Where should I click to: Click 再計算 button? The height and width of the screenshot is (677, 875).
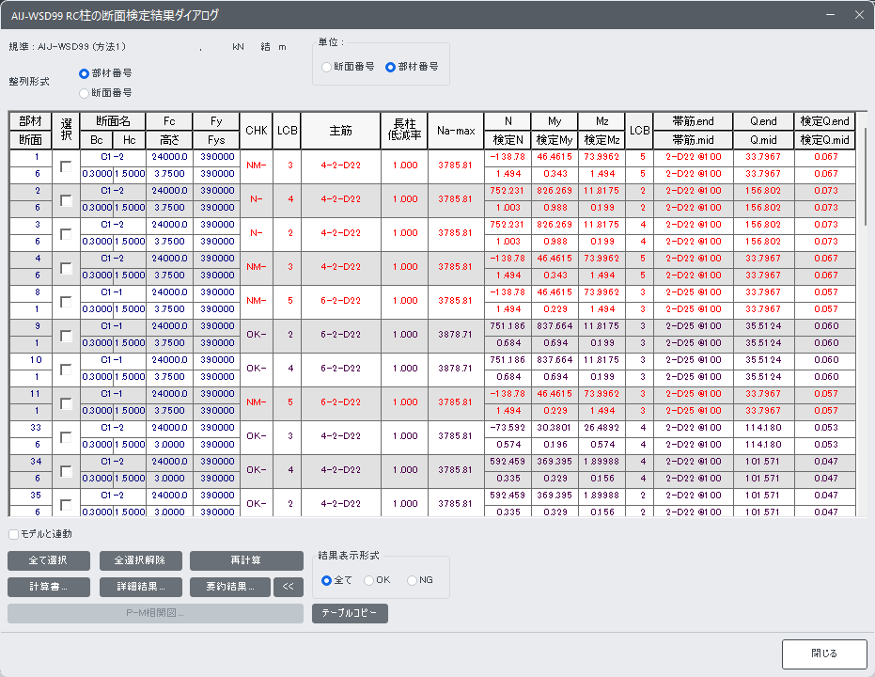246,560
